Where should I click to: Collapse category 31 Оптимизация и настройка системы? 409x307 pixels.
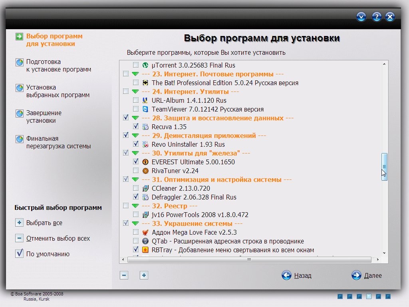tap(135, 179)
